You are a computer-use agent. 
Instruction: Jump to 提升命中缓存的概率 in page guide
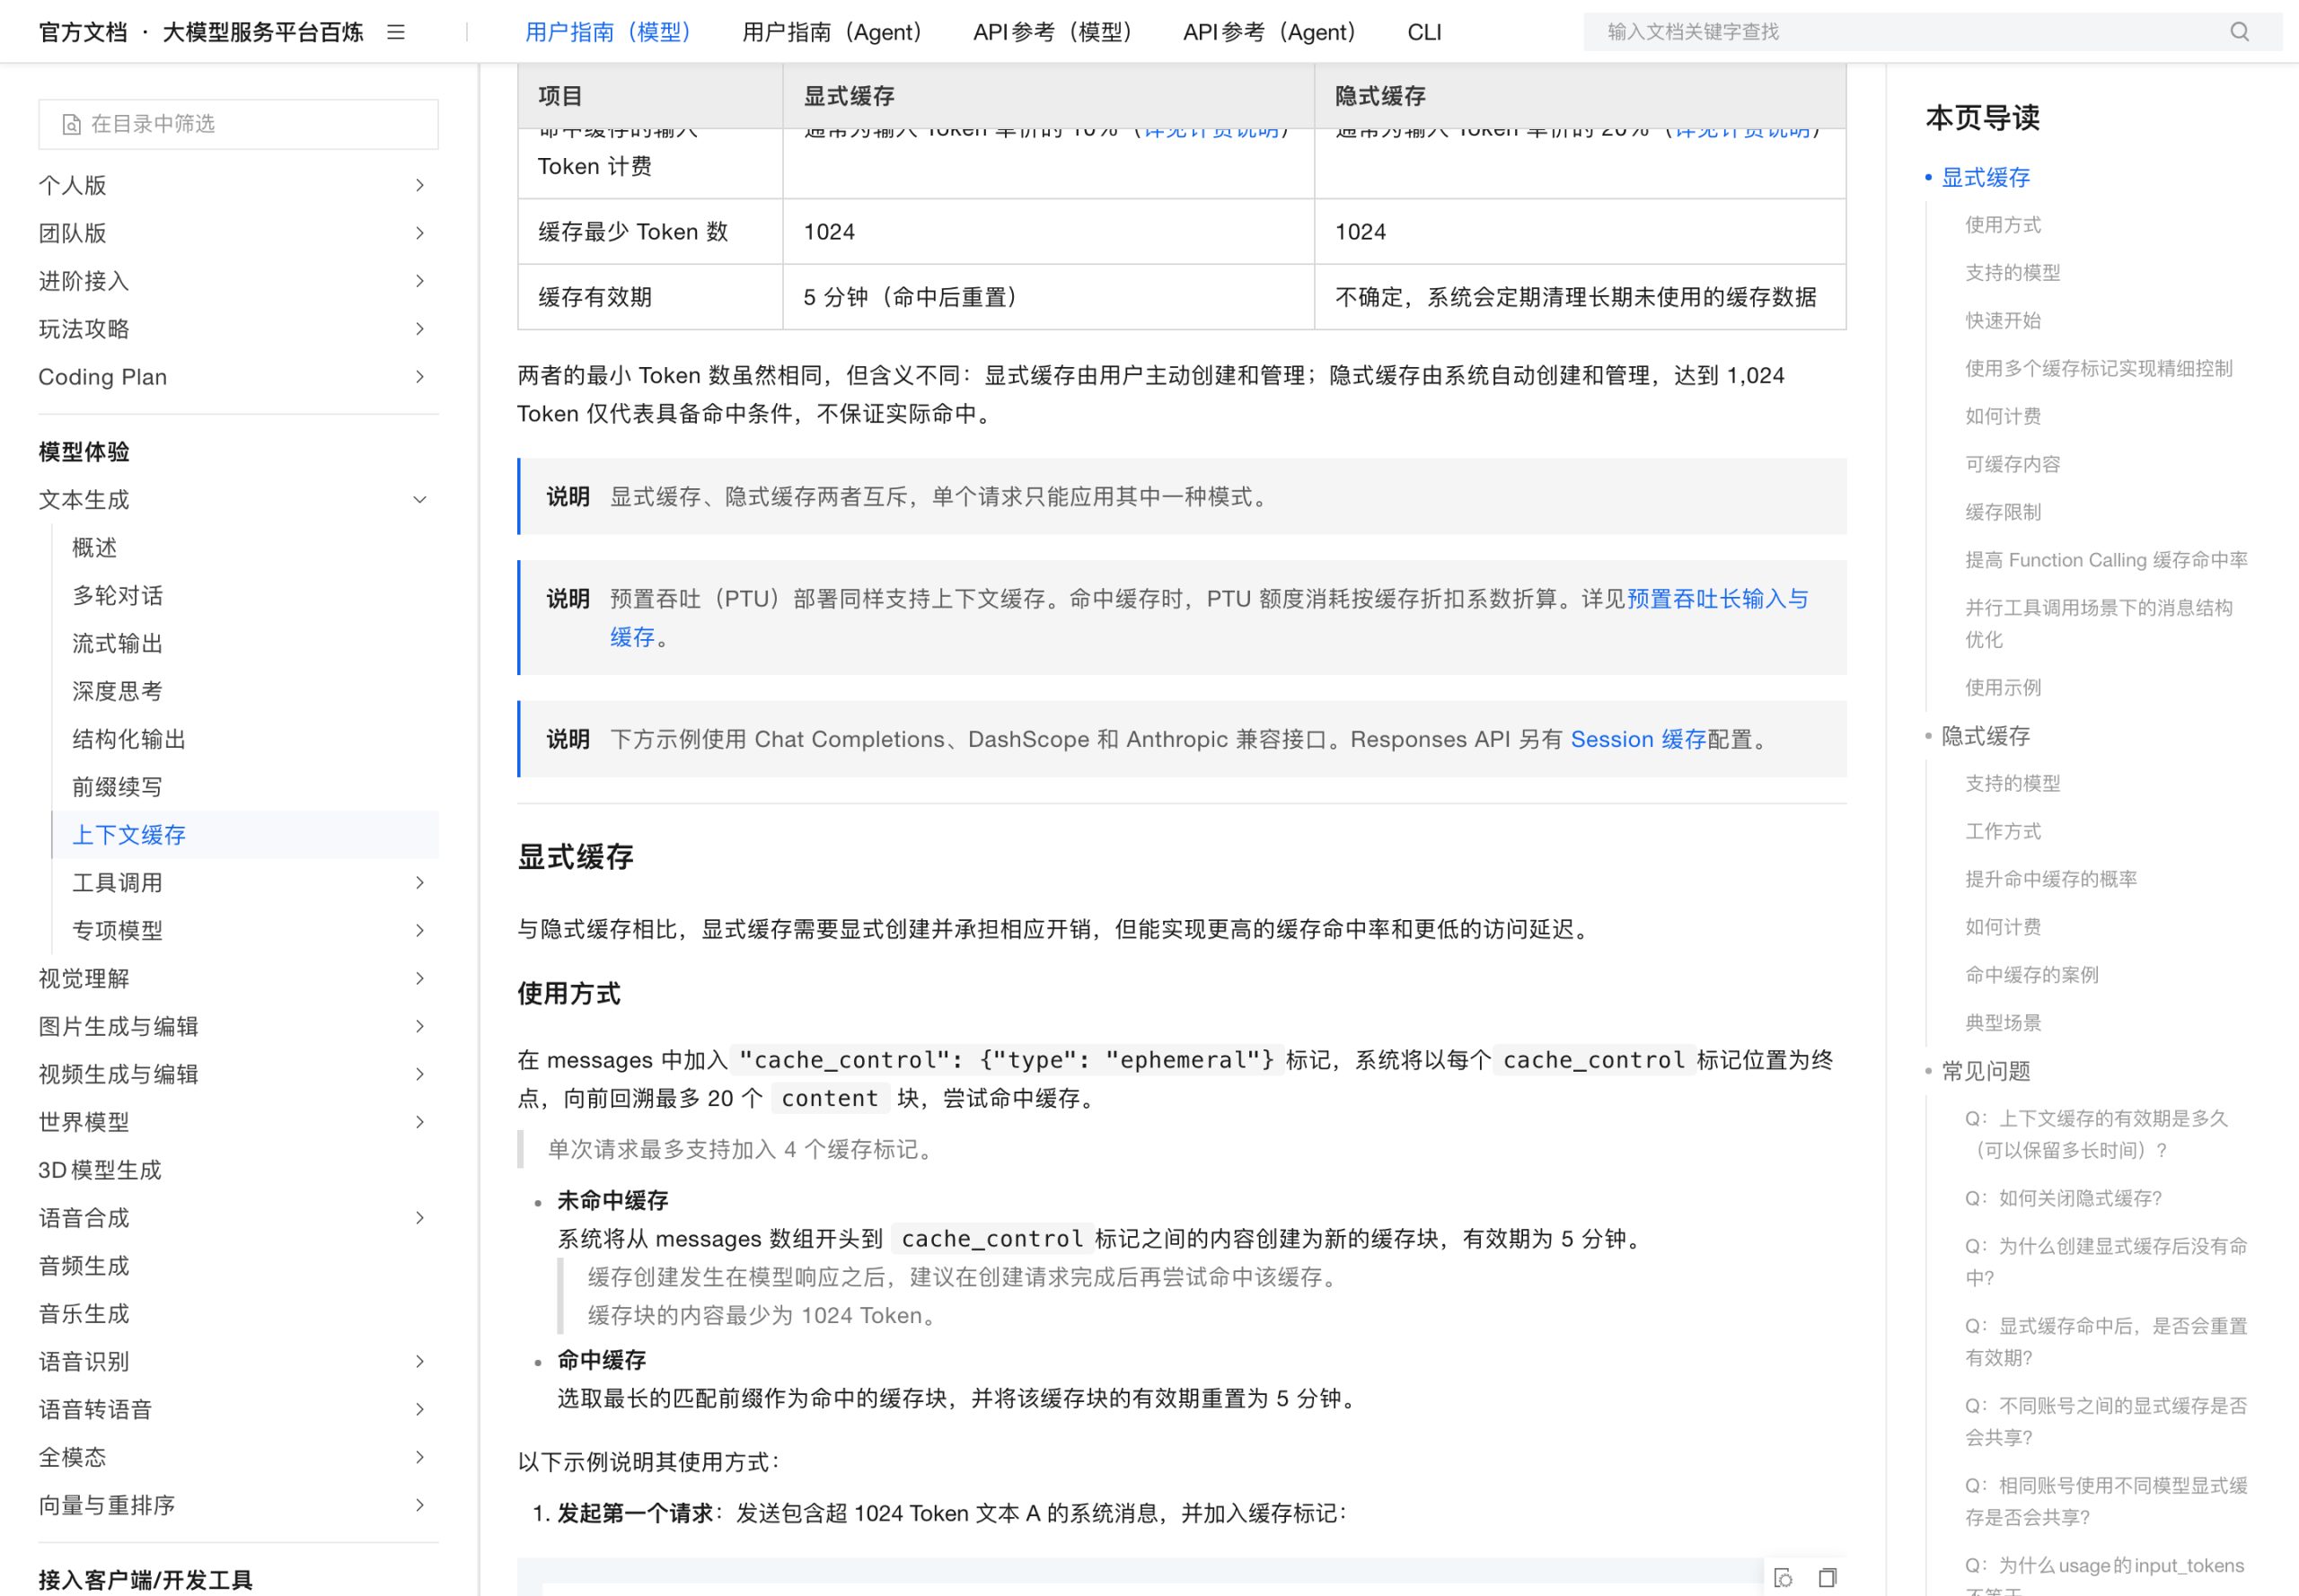point(2051,879)
